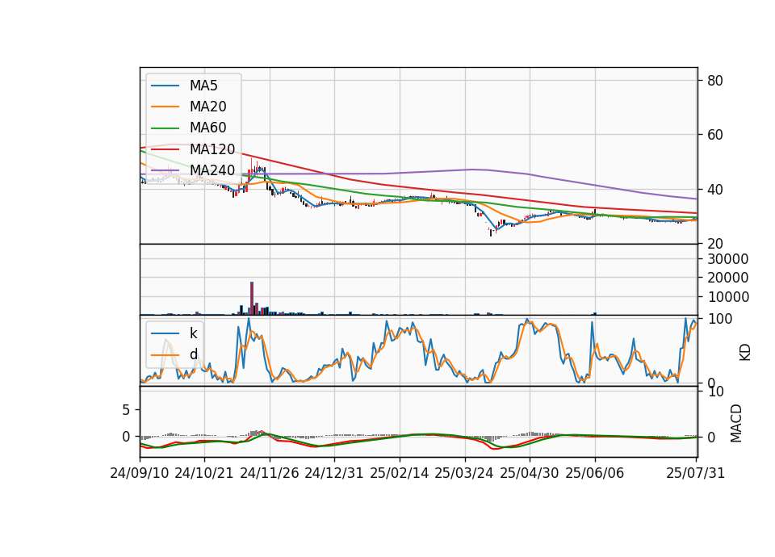Click the volume axis value 30000
Image resolution: width=775 pixels, height=557 pixels.
(728, 259)
